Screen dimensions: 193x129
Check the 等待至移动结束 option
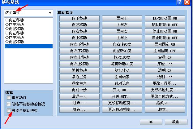9,110
